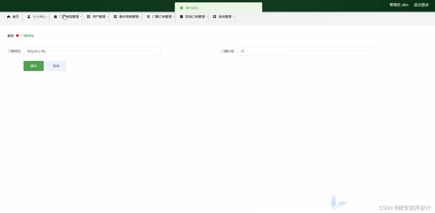Open the 首页 menu item
435x213 pixels.
pyautogui.click(x=13, y=17)
